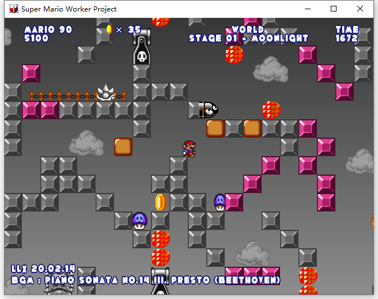Image resolution: width=378 pixels, height=299 pixels.
Task: Click the skull cannon below the coin counter
Action: pos(142,46)
